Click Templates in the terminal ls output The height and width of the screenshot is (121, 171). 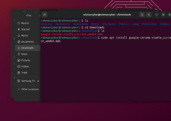pos(149,24)
